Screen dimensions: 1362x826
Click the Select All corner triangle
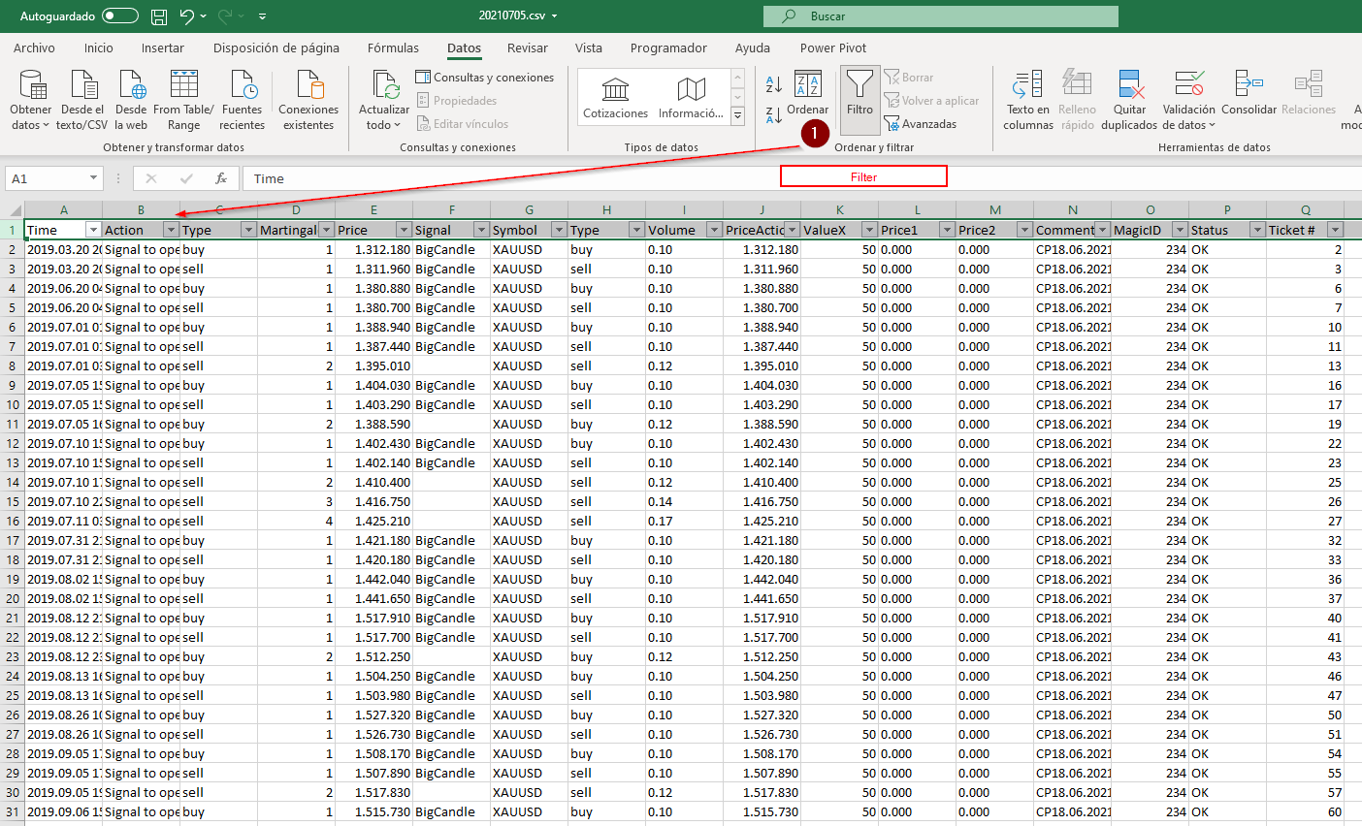pos(15,210)
